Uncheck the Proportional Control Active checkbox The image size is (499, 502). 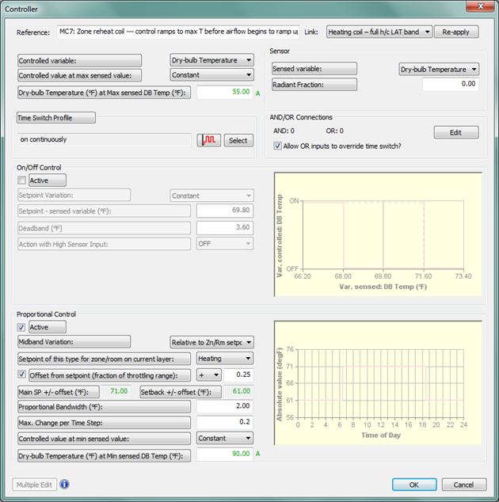click(22, 327)
